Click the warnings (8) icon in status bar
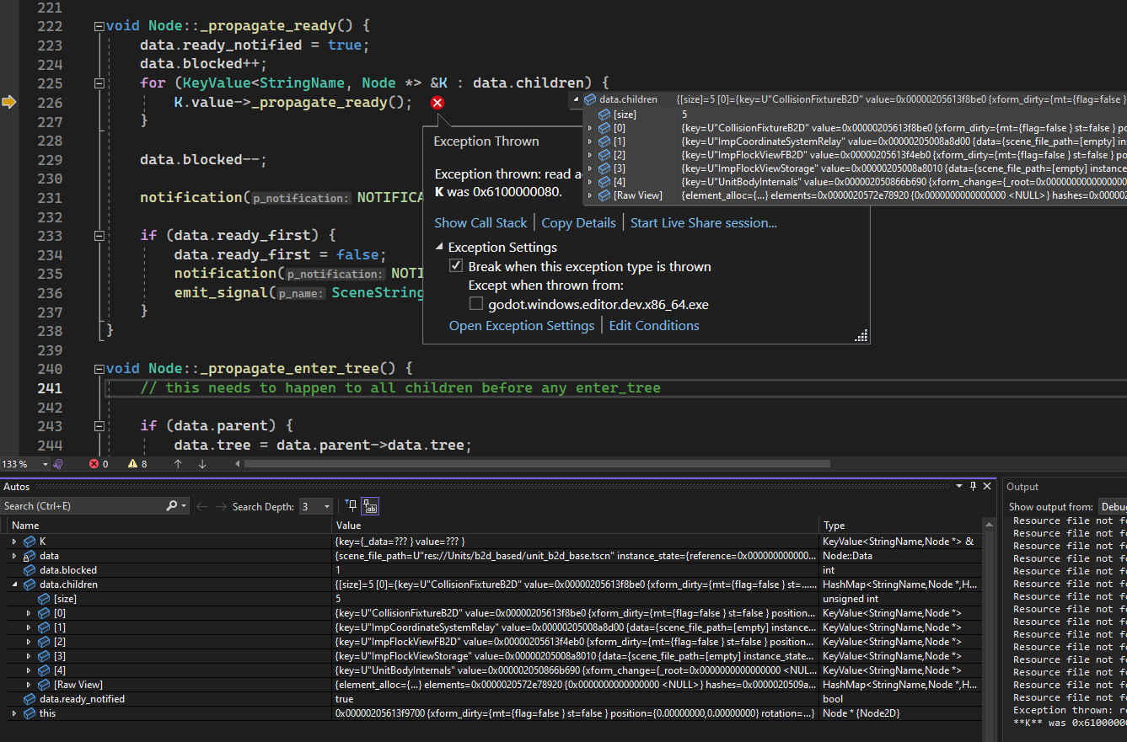The width and height of the screenshot is (1127, 742). pyautogui.click(x=133, y=462)
